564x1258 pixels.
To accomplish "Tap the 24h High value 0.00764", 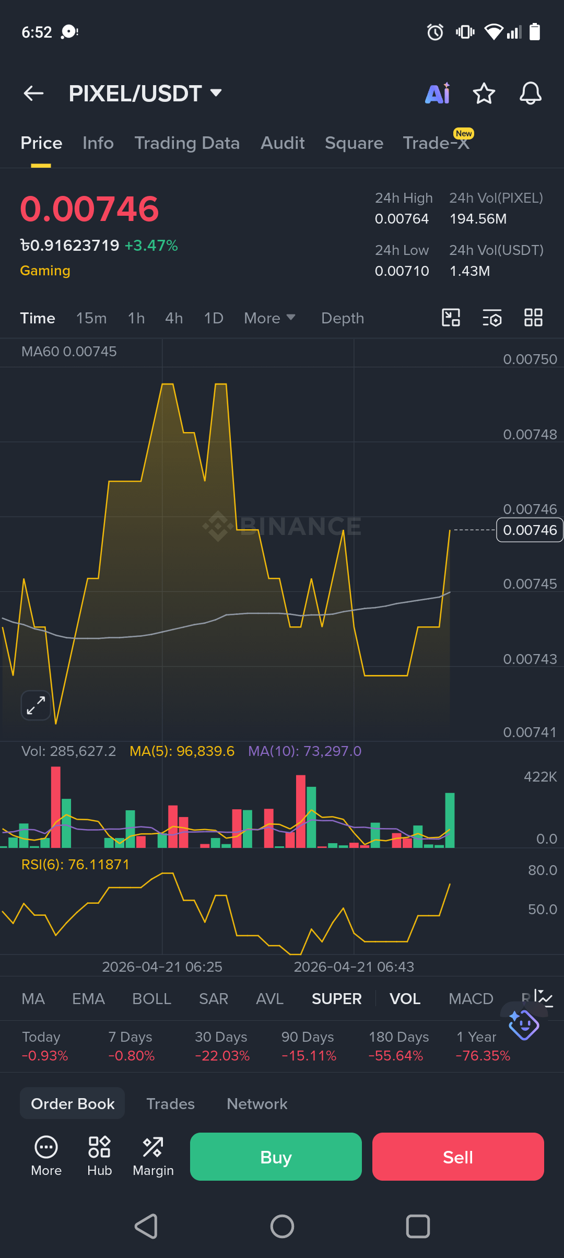I will [x=402, y=218].
